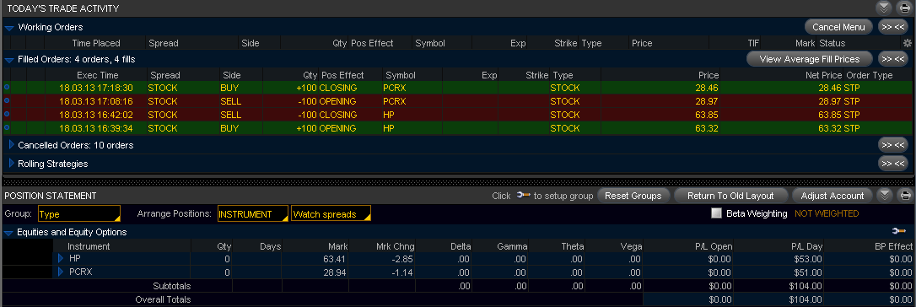Click the 'NOT WEIGHTED' label

pos(827,213)
